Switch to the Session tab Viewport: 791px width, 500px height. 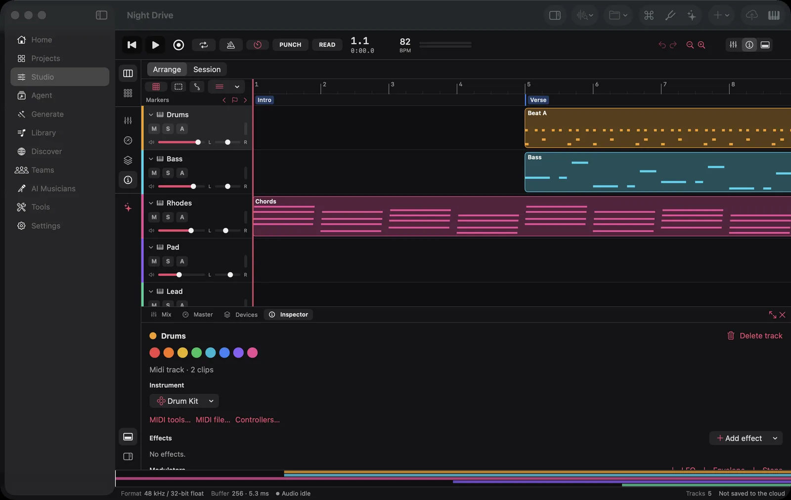(207, 70)
